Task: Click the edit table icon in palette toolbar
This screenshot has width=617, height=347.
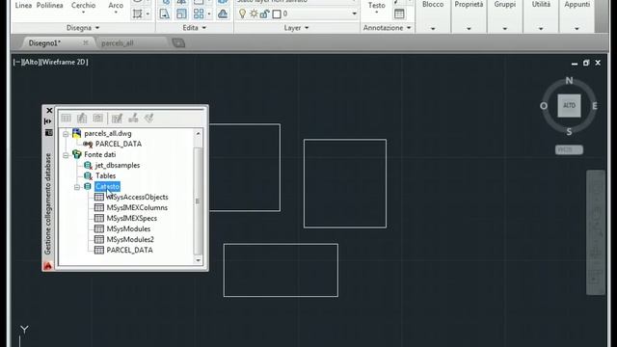Action: tap(82, 118)
